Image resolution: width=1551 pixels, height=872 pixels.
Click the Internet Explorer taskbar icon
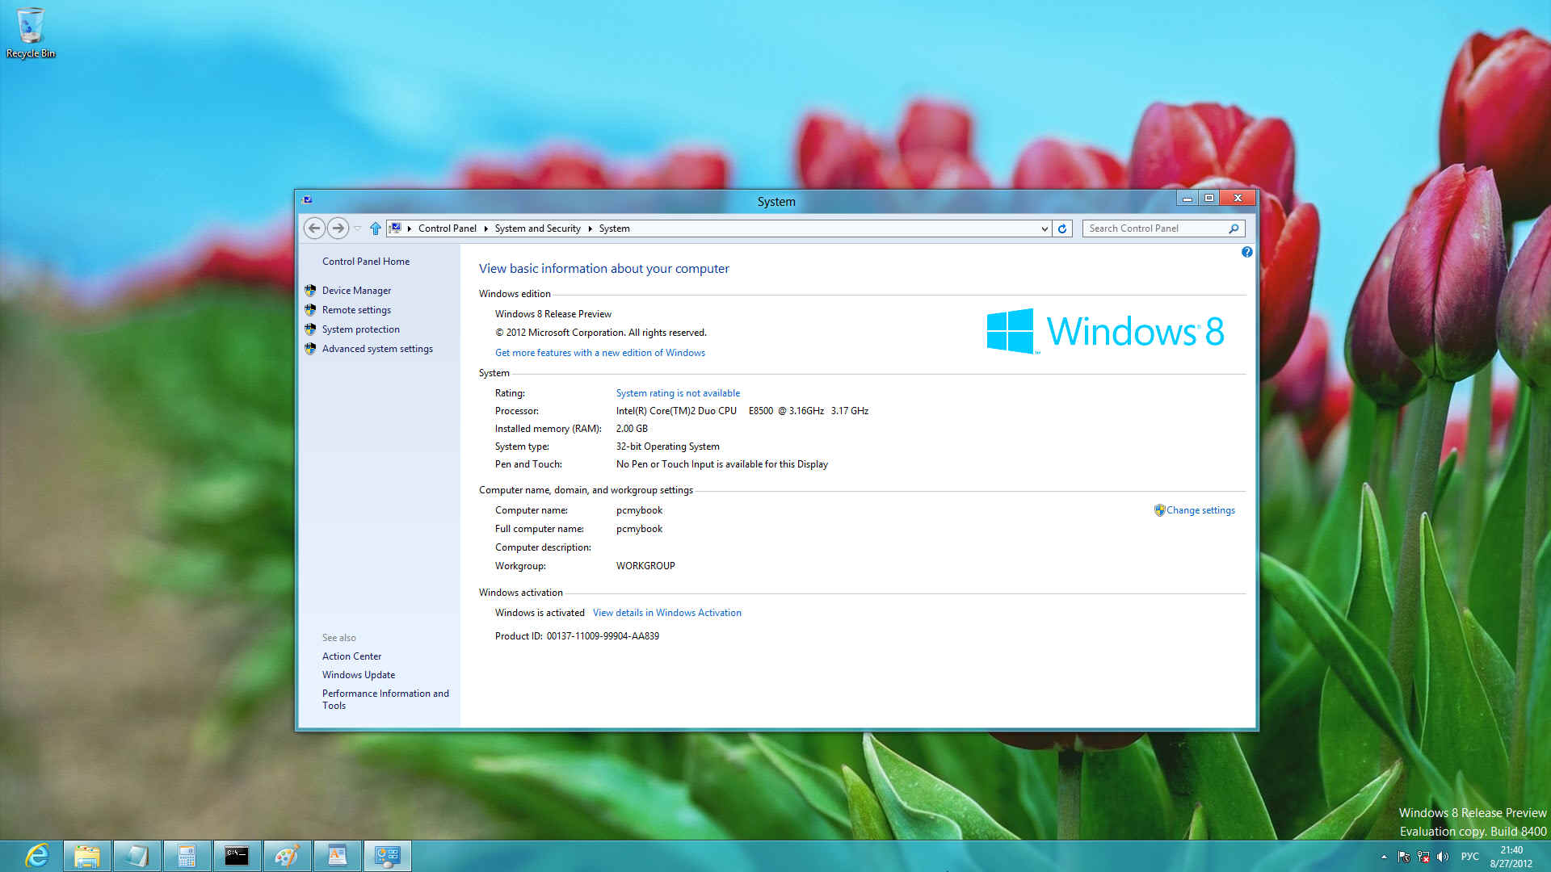(37, 855)
